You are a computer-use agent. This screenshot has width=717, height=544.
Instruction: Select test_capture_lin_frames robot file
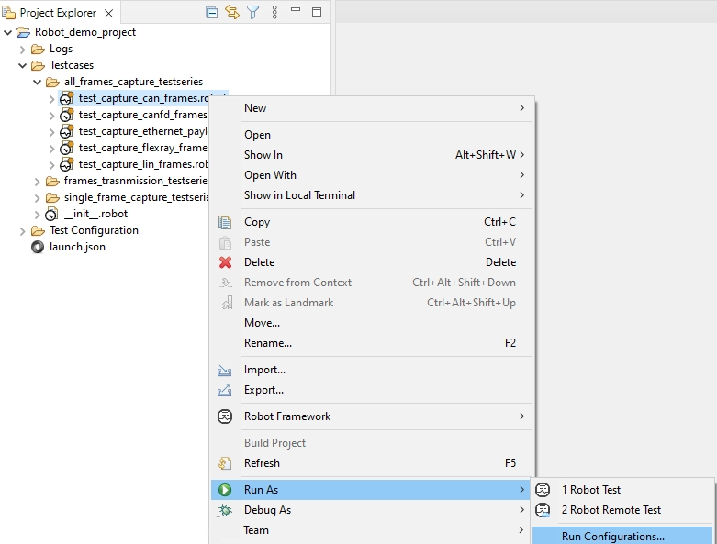[x=142, y=164]
